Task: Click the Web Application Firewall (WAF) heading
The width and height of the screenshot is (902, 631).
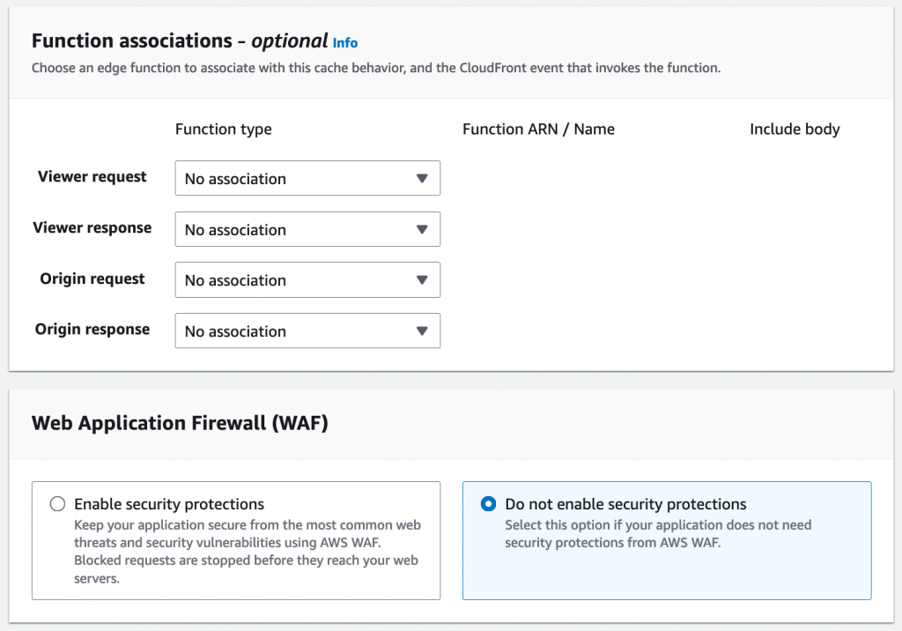Action: coord(180,424)
